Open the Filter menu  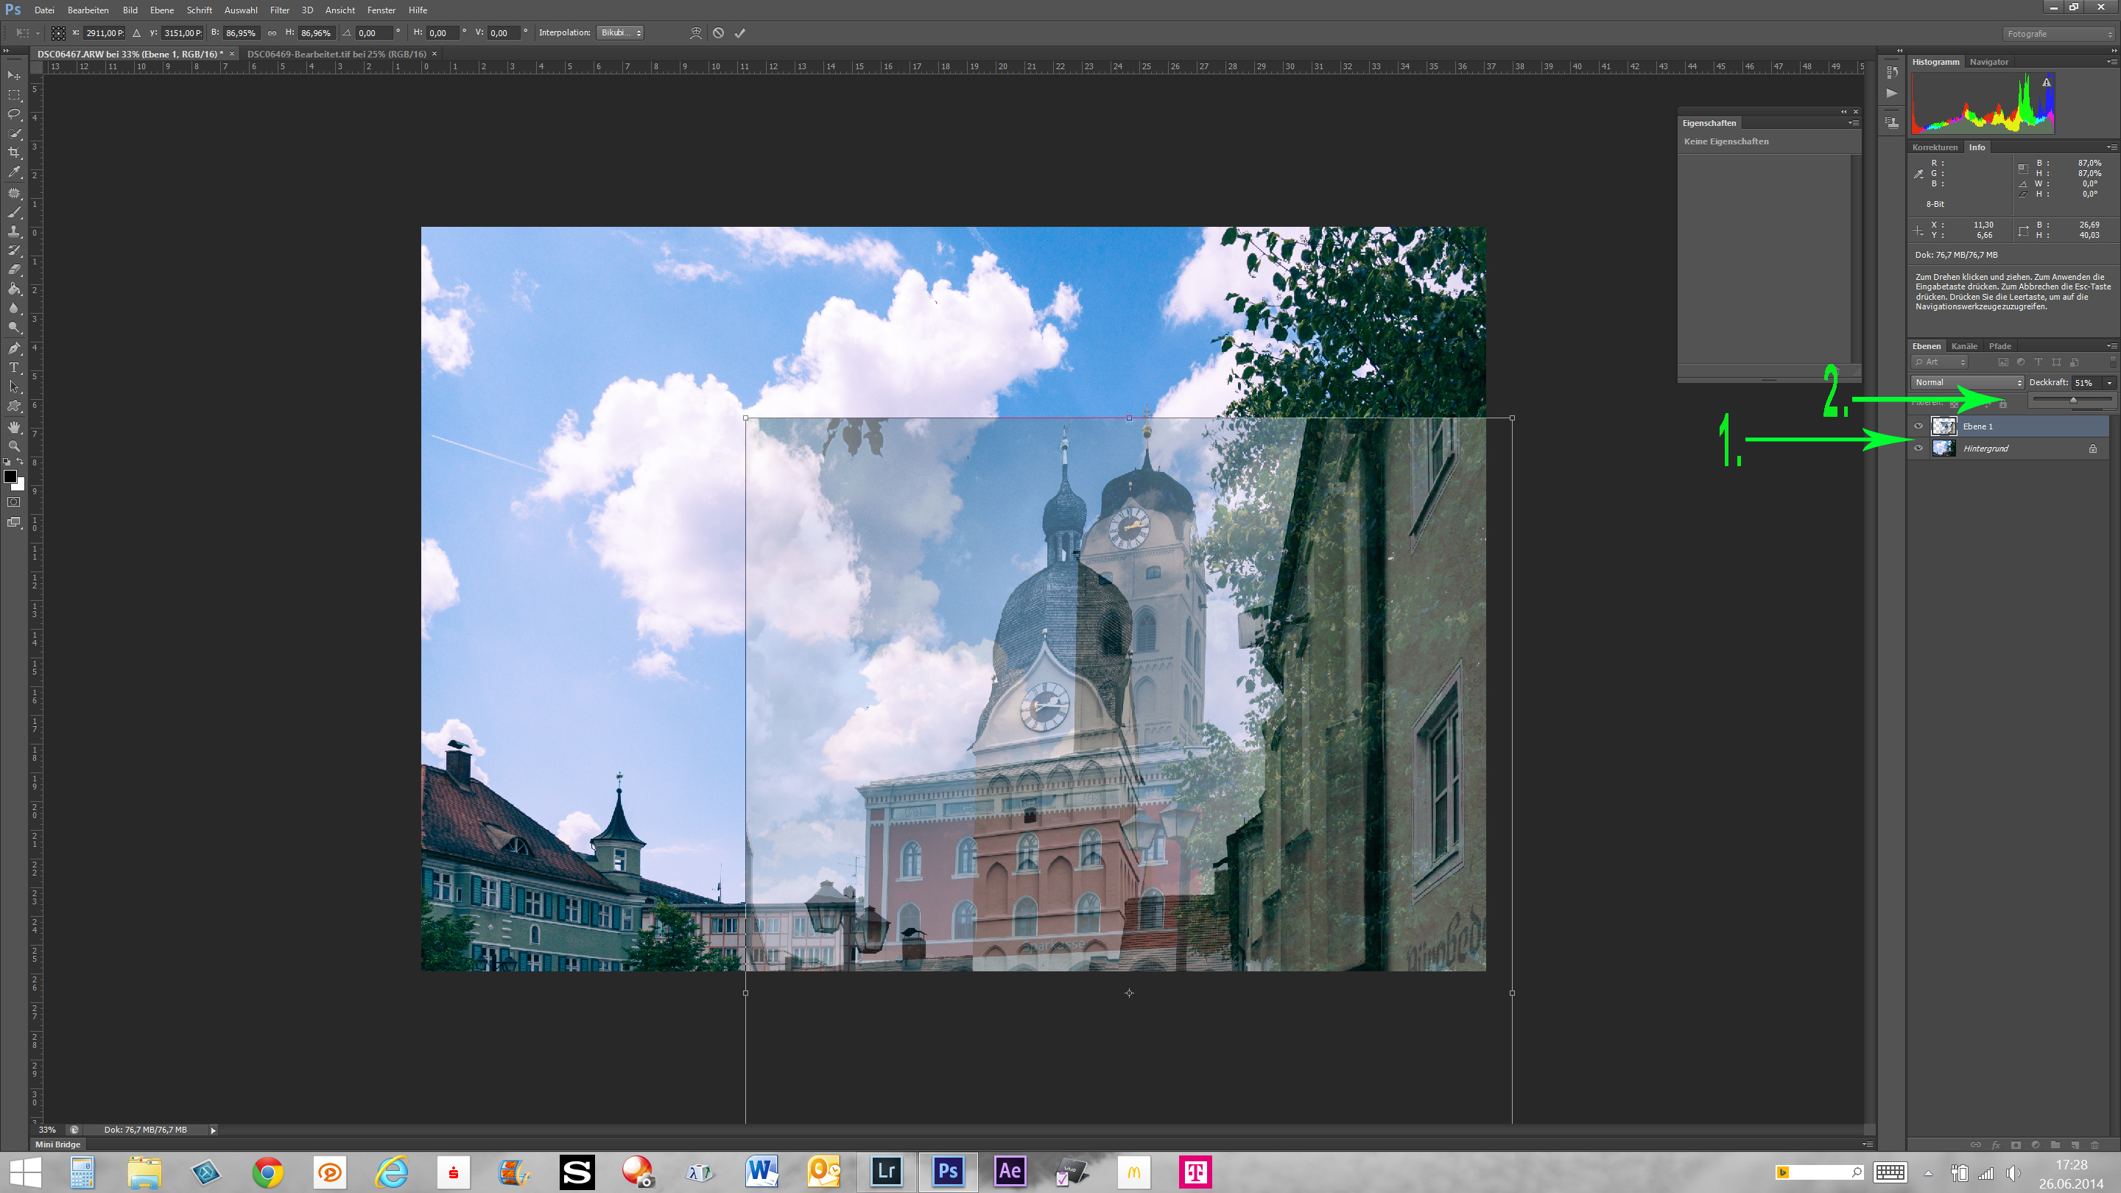coord(280,10)
